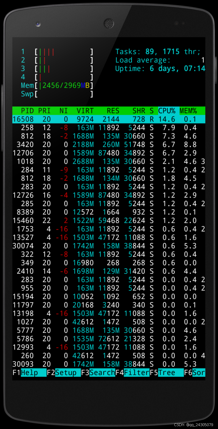Click the CPU 1 usage meter bar
Screen dimensions: 218x429
[x=64, y=52]
